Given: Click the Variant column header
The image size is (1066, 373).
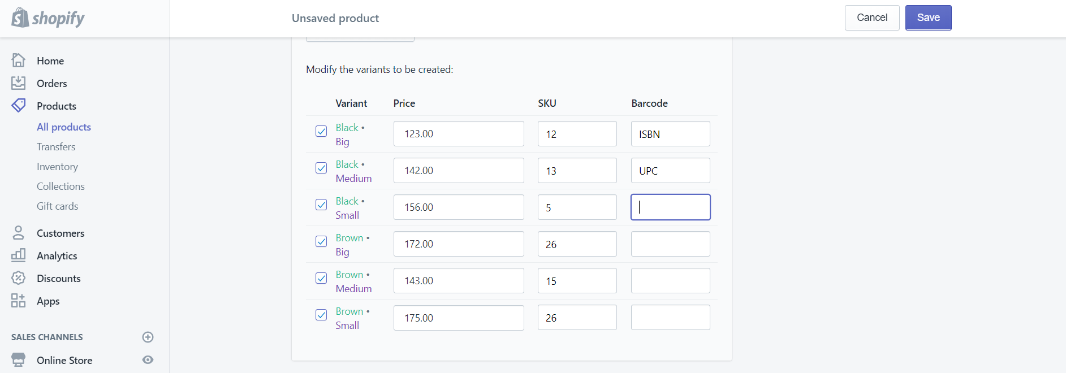Looking at the screenshot, I should coord(351,103).
